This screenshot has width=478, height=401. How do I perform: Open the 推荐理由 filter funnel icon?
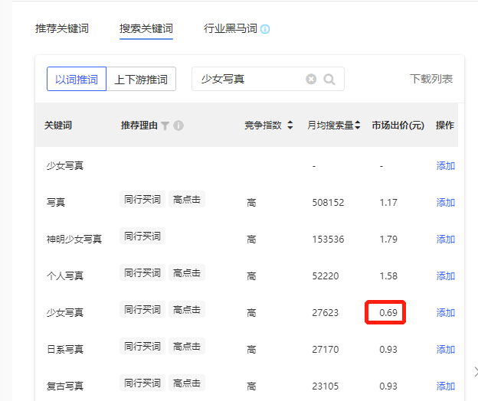tap(165, 126)
